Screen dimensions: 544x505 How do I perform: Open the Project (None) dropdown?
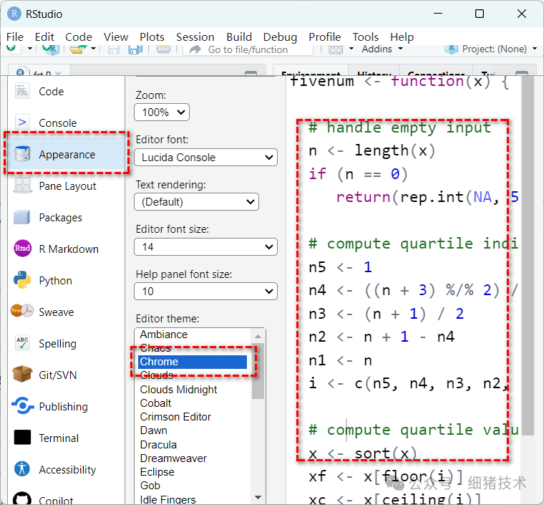491,49
